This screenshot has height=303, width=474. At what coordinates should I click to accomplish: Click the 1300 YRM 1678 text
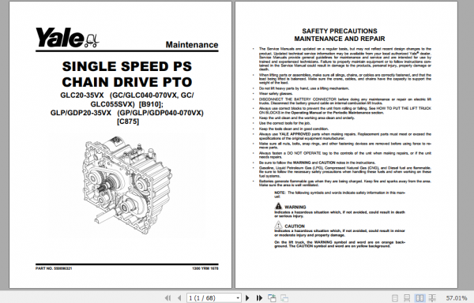[205, 268]
